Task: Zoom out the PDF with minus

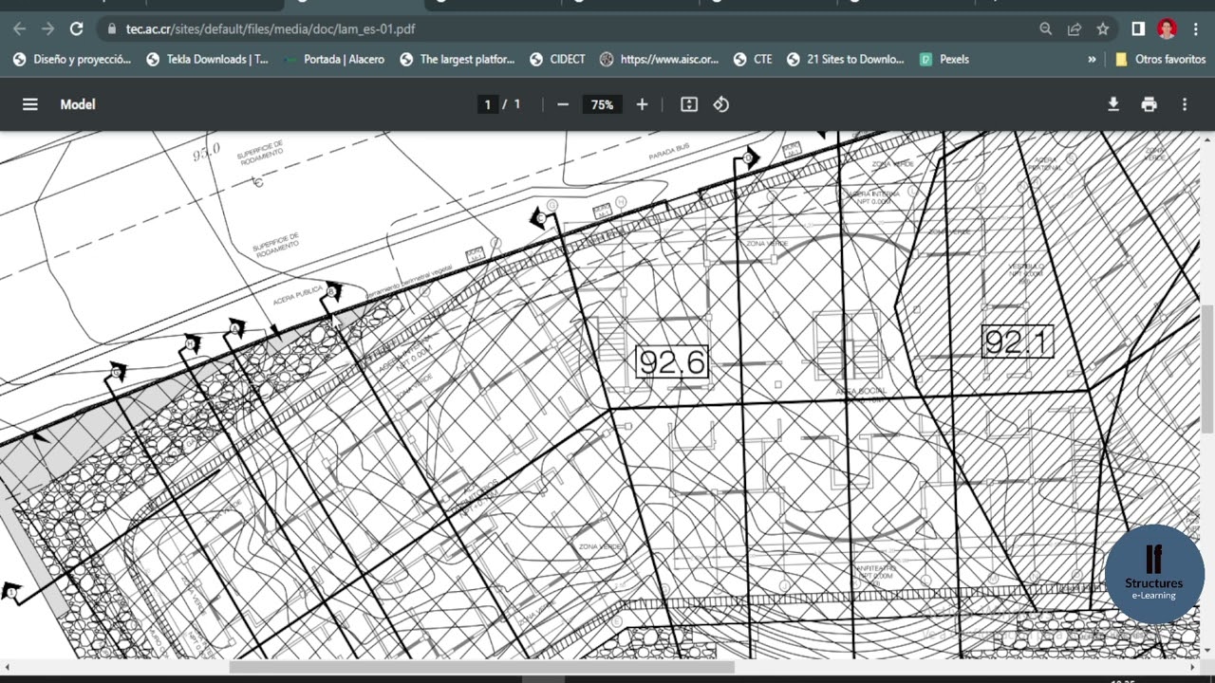Action: tap(563, 104)
